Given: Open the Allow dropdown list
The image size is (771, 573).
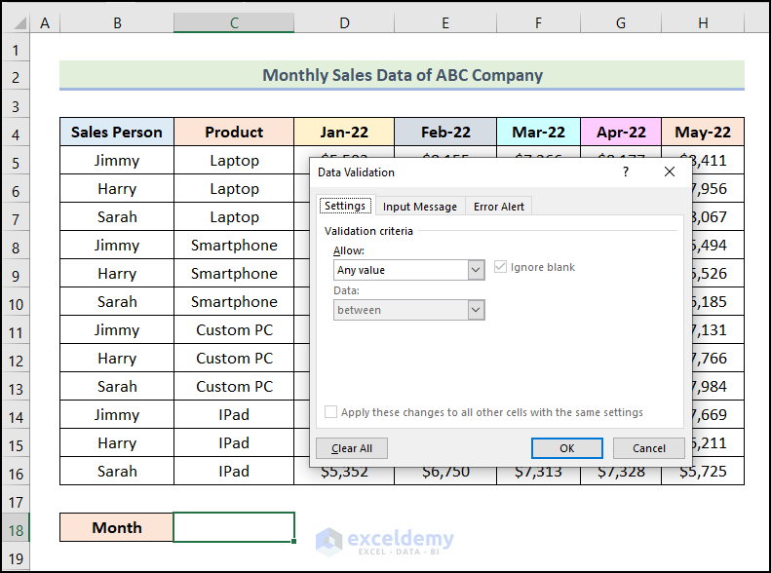Looking at the screenshot, I should click(476, 270).
